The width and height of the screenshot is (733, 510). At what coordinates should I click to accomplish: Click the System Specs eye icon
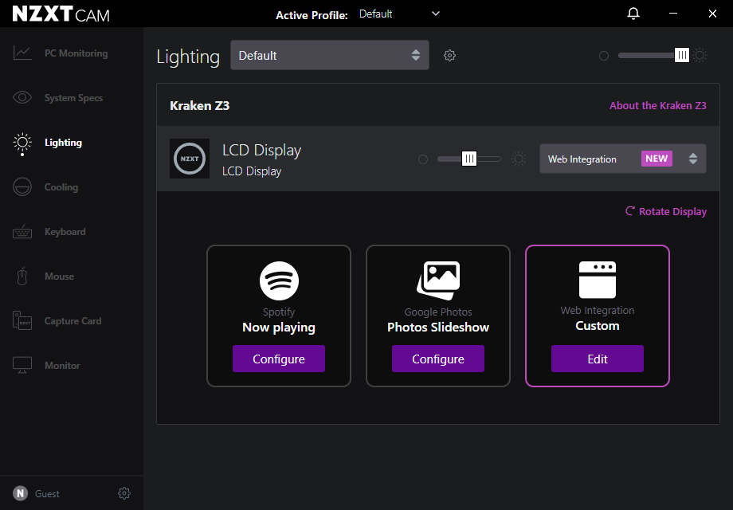click(x=22, y=98)
